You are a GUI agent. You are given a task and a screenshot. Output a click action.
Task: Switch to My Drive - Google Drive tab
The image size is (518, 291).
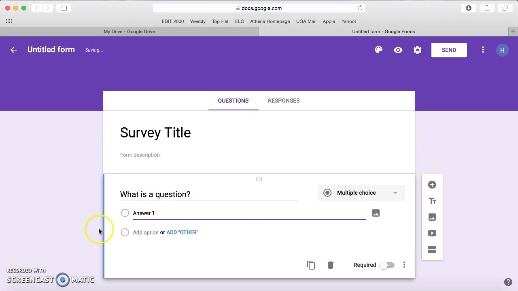tap(129, 32)
